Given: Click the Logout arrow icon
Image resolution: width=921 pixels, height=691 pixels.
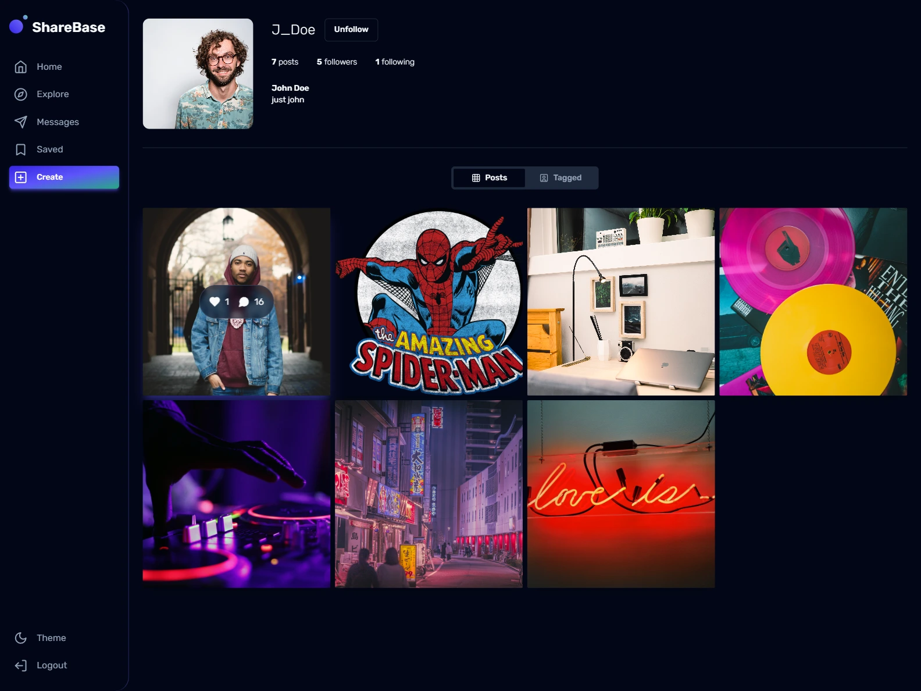Looking at the screenshot, I should coord(21,665).
